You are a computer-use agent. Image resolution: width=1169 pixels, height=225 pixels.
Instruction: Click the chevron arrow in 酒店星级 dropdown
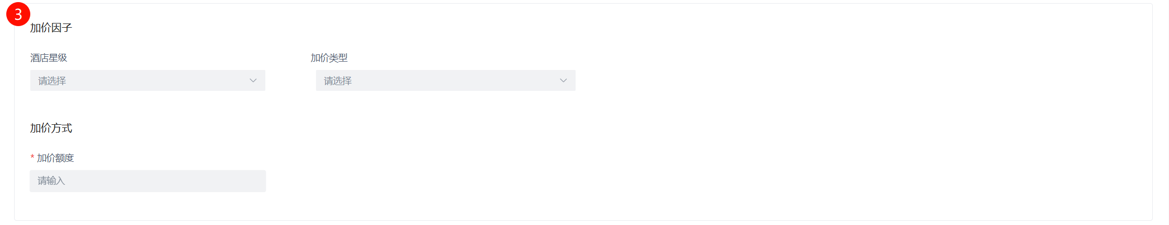click(253, 80)
